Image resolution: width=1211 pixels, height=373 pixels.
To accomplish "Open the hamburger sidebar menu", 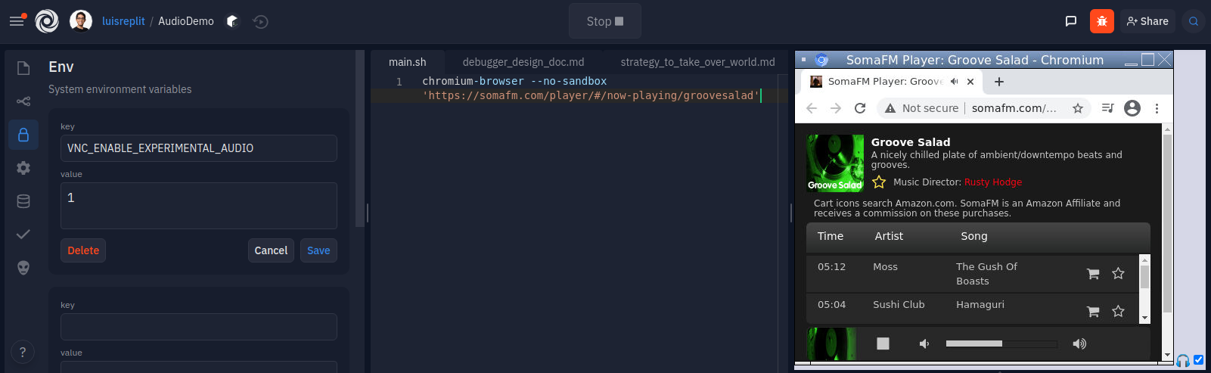I will point(16,21).
